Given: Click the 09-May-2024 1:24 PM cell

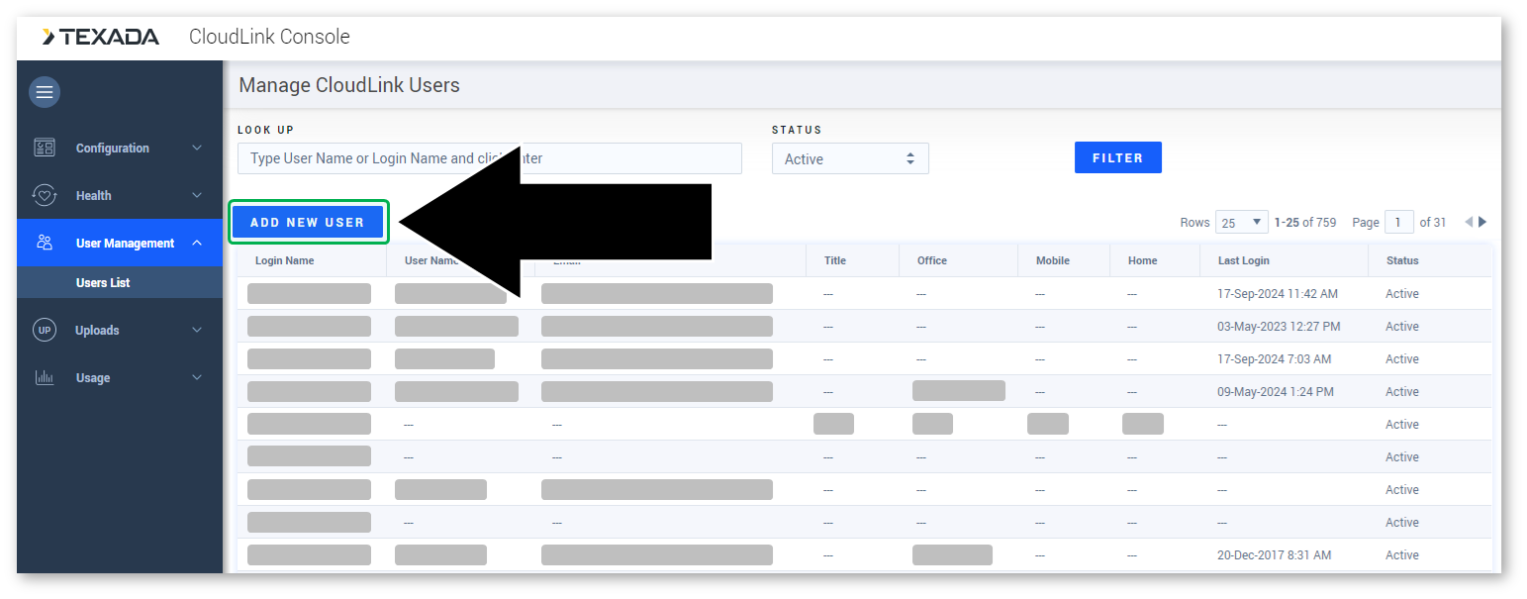Looking at the screenshot, I should click(x=1276, y=392).
